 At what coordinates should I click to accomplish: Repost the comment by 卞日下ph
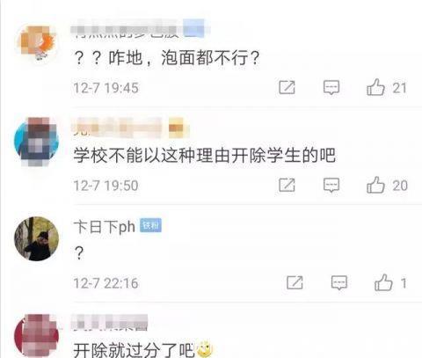click(x=295, y=282)
